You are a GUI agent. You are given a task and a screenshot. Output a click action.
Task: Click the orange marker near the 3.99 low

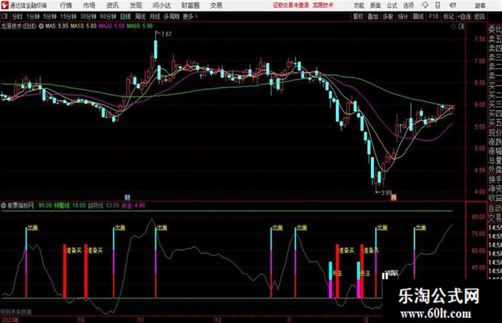pos(394,197)
